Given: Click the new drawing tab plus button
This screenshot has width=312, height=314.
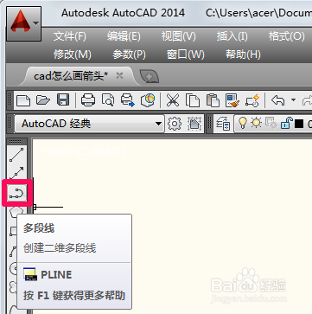Looking at the screenshot, I should coord(149,76).
